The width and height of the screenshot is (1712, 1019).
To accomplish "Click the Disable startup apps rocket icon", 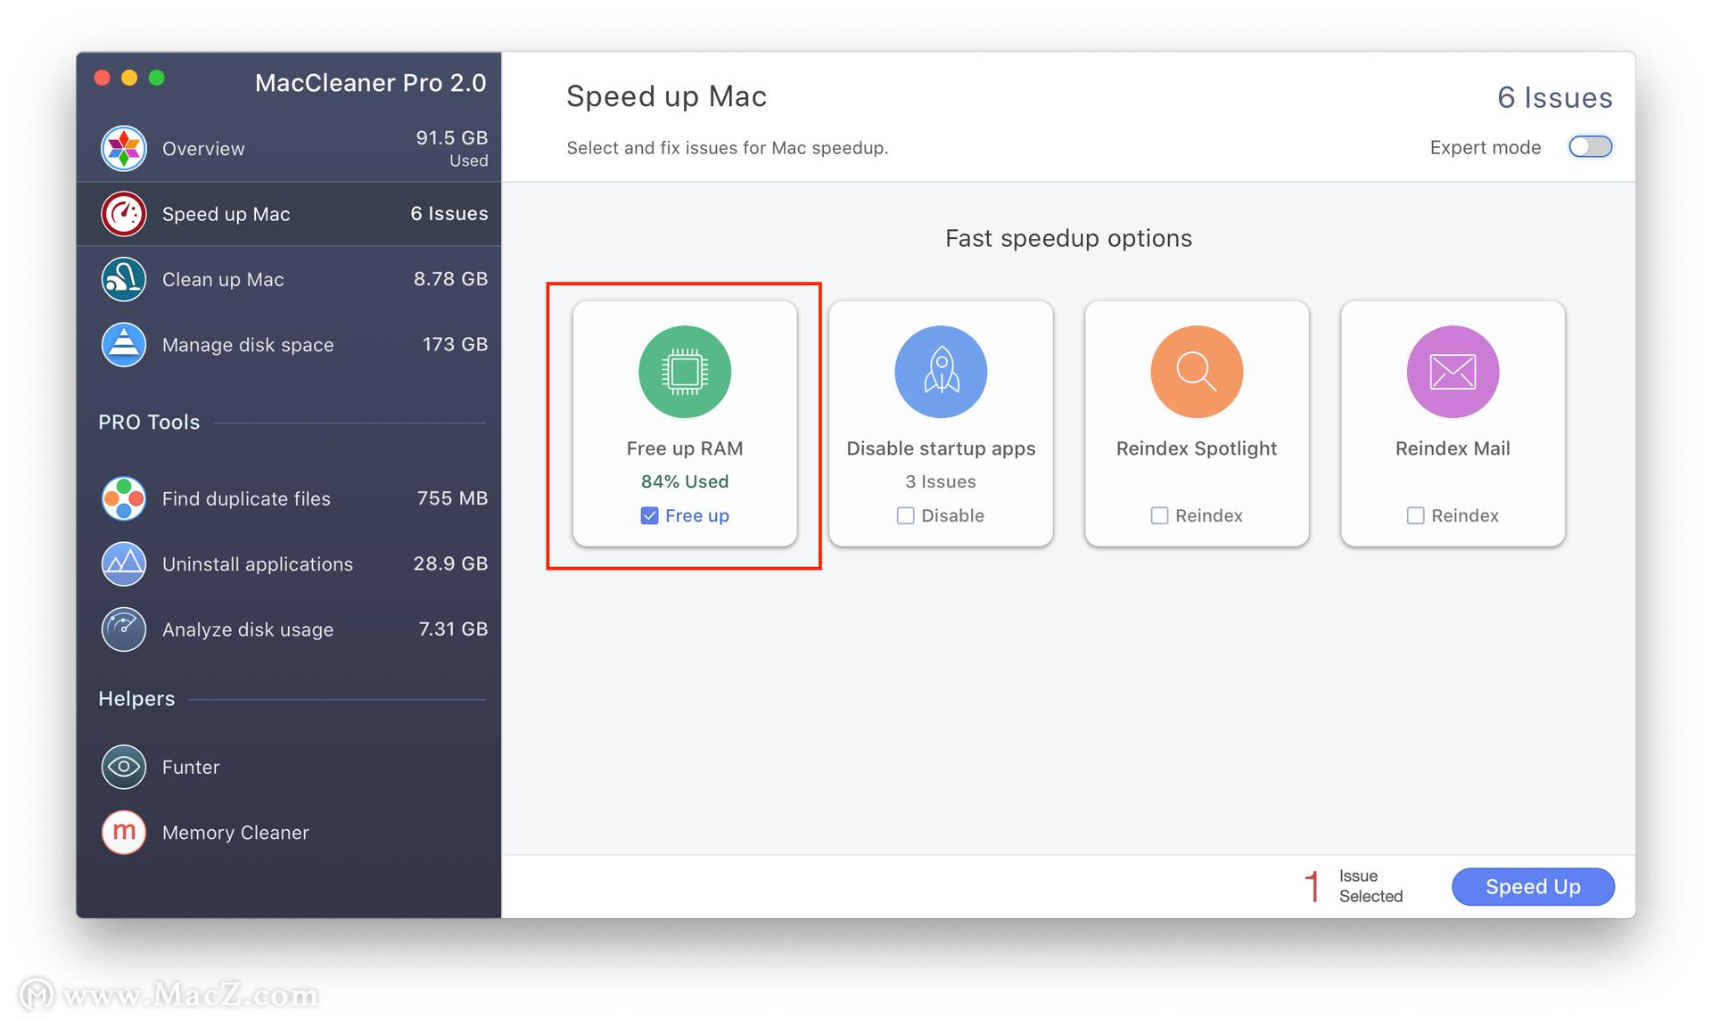I will (941, 372).
